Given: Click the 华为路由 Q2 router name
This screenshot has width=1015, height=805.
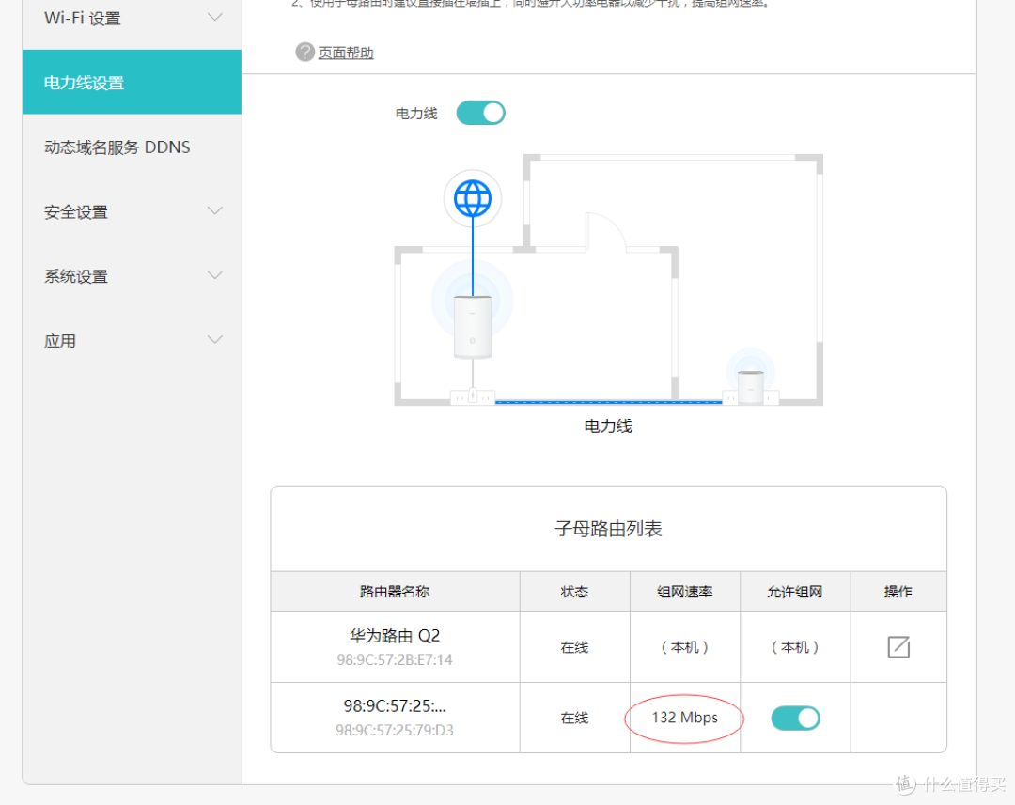Looking at the screenshot, I should [x=395, y=636].
